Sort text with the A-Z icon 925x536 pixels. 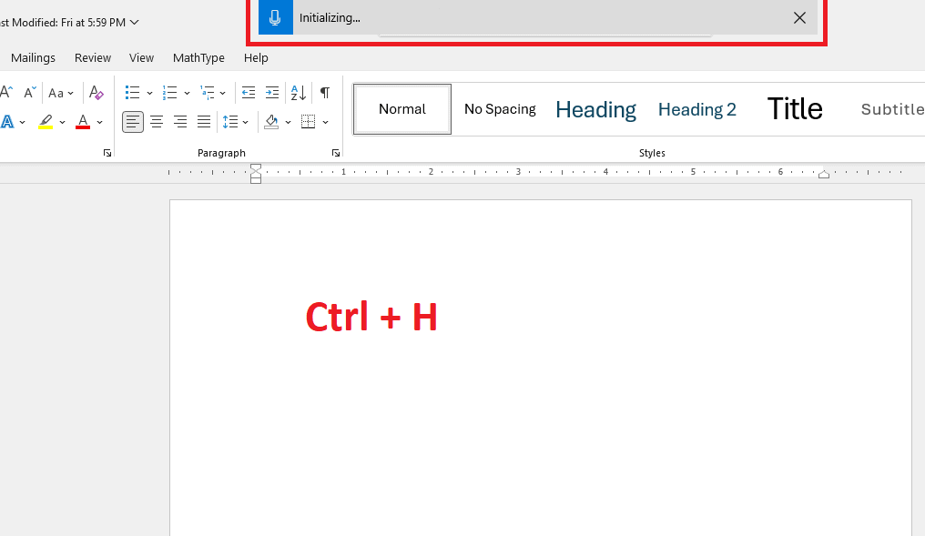(299, 93)
